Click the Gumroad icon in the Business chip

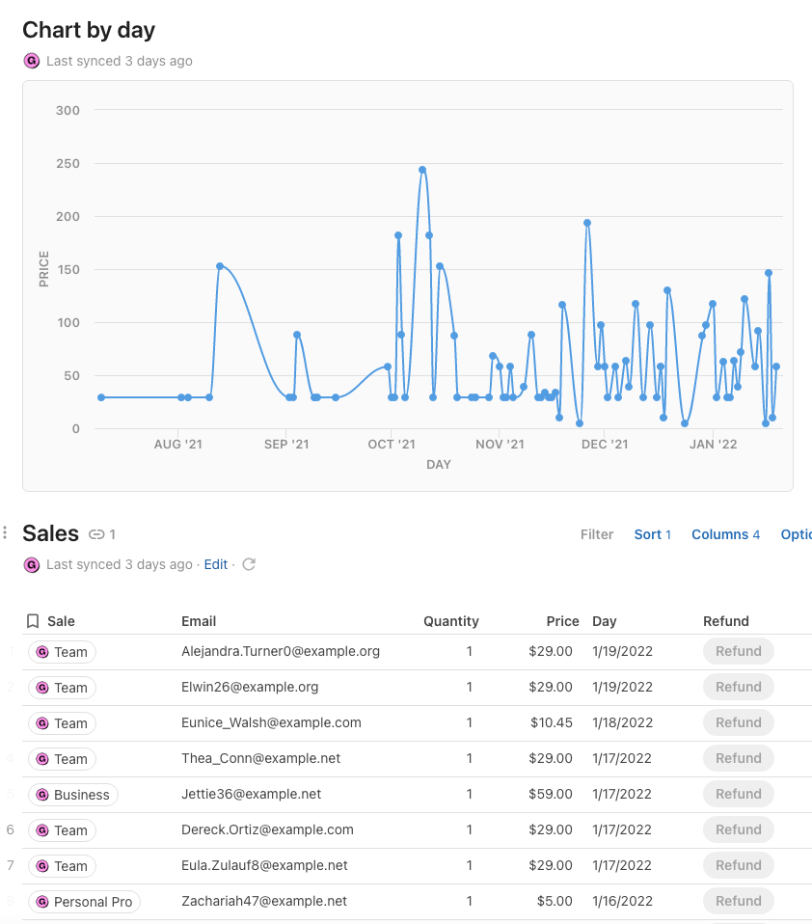(x=42, y=795)
